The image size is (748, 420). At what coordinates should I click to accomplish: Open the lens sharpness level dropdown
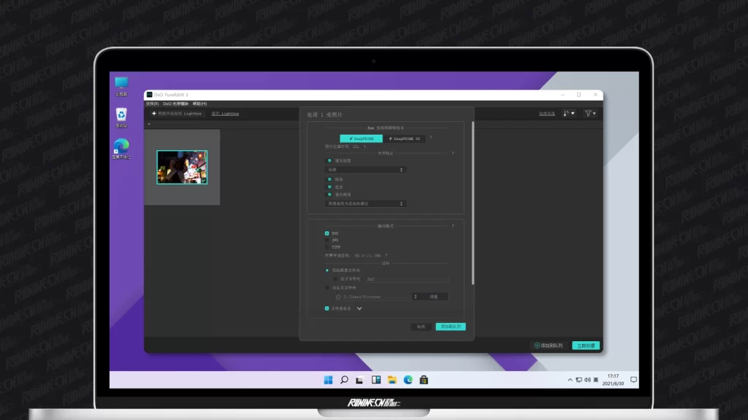tap(366, 170)
